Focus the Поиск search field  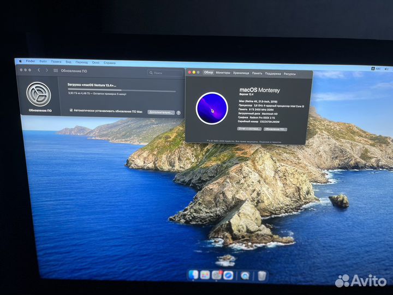165,73
